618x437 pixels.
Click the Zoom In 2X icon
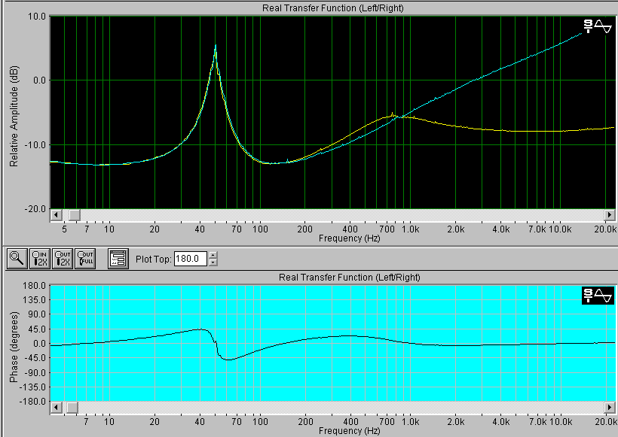tap(40, 259)
